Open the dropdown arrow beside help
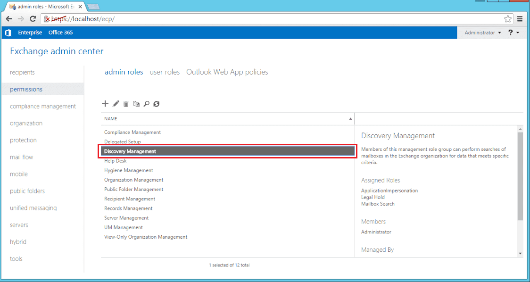 [x=519, y=33]
